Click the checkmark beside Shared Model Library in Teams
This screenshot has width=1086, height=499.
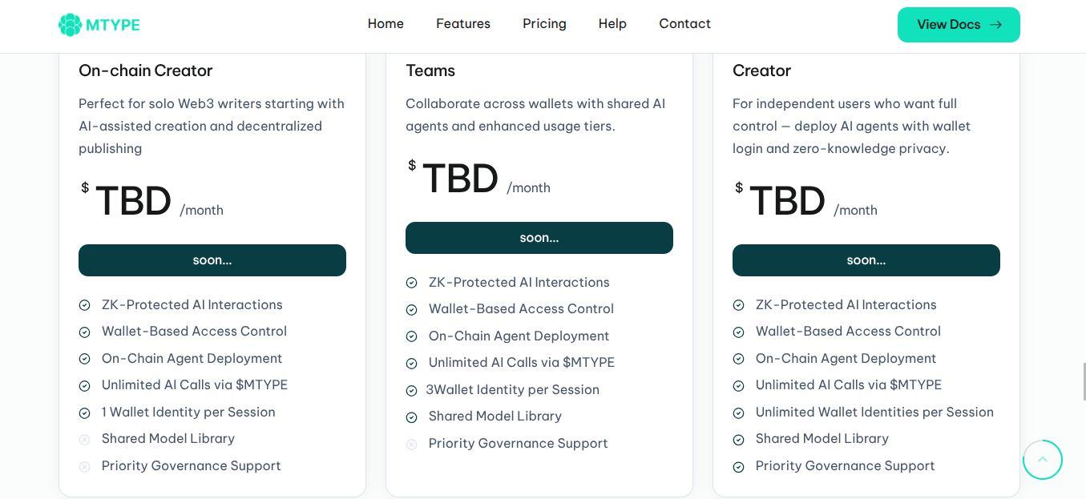pos(411,417)
